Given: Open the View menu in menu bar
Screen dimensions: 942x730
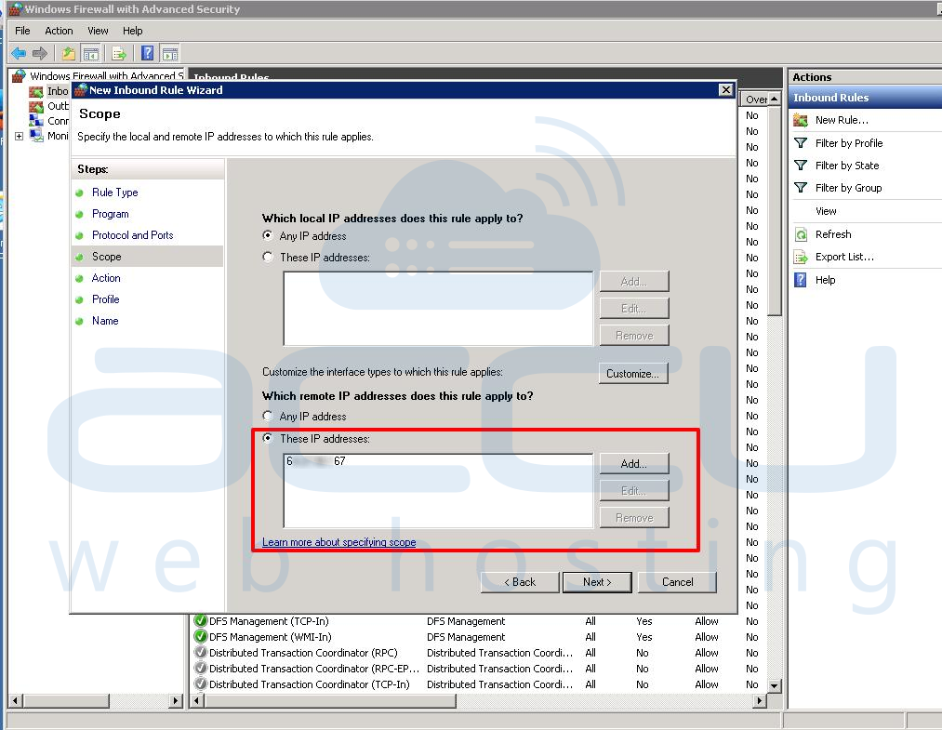Looking at the screenshot, I should (x=98, y=31).
